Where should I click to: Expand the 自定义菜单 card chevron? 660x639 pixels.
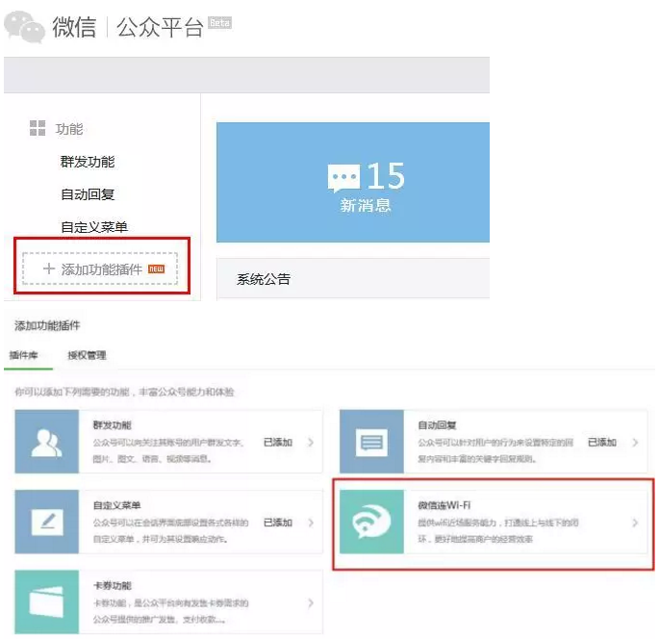311,523
